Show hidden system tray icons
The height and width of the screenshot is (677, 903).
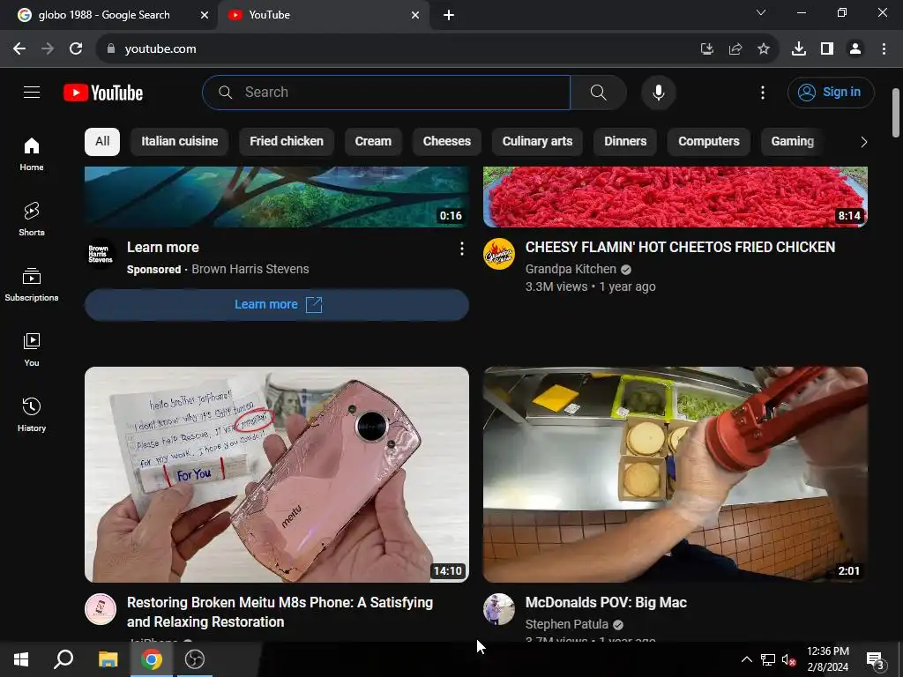tap(746, 659)
